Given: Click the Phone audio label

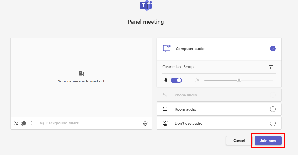Looking at the screenshot, I should click(186, 95).
